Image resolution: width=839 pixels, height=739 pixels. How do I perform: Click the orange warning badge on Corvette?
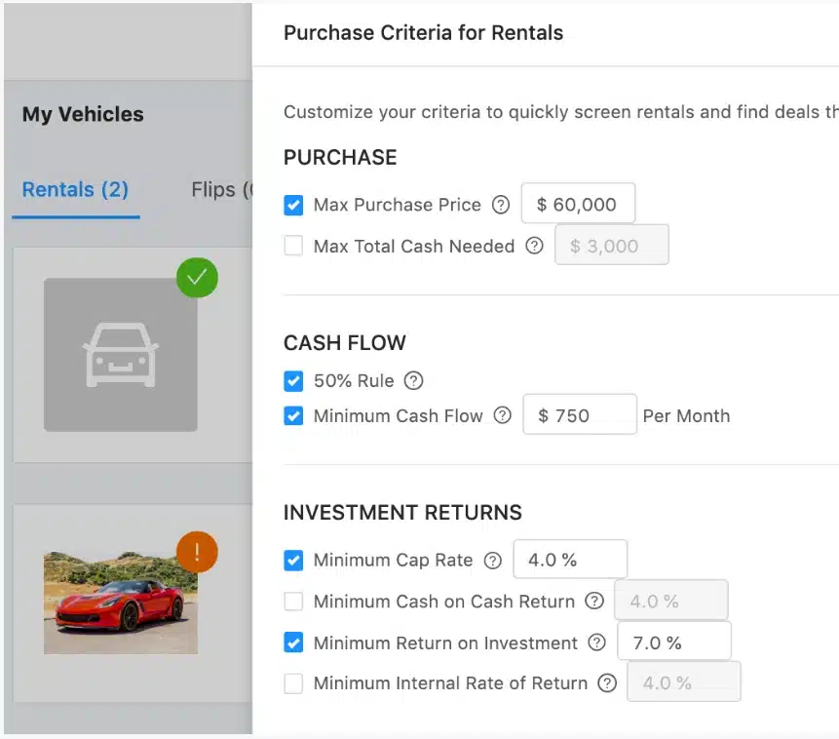click(197, 553)
